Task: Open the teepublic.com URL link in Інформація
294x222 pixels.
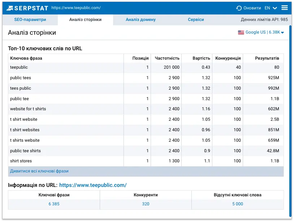Action: tap(93, 185)
